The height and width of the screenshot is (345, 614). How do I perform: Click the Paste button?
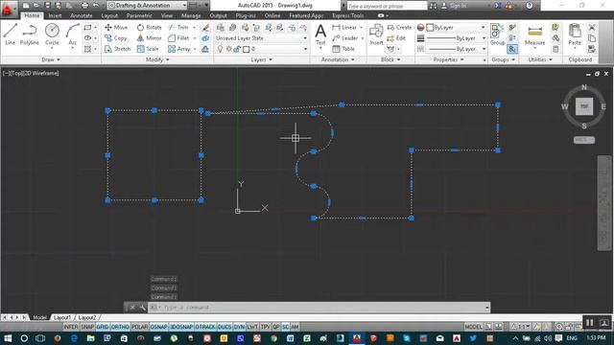point(575,34)
